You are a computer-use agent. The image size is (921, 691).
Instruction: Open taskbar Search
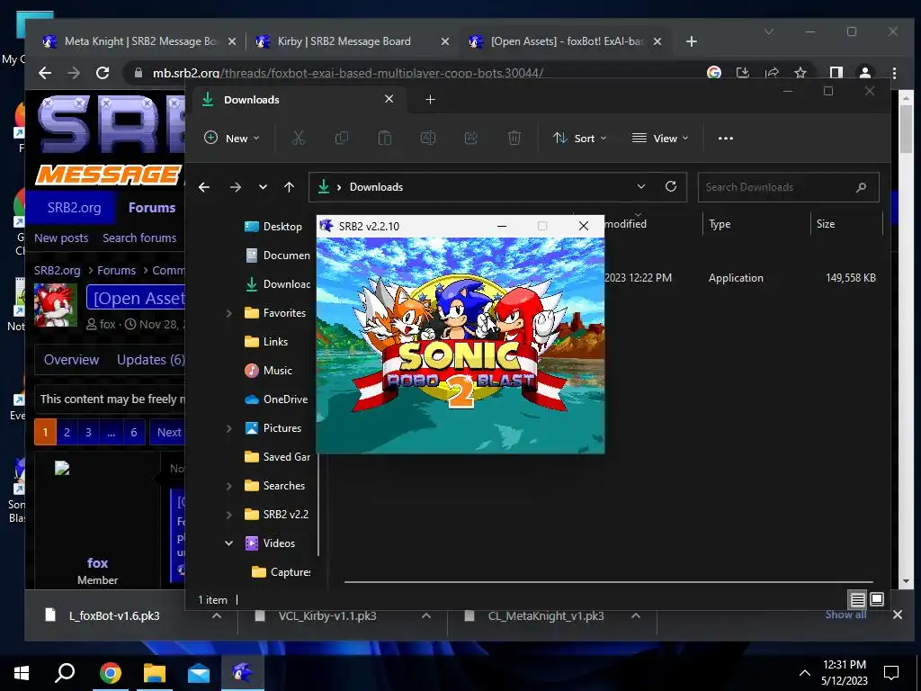click(x=65, y=673)
